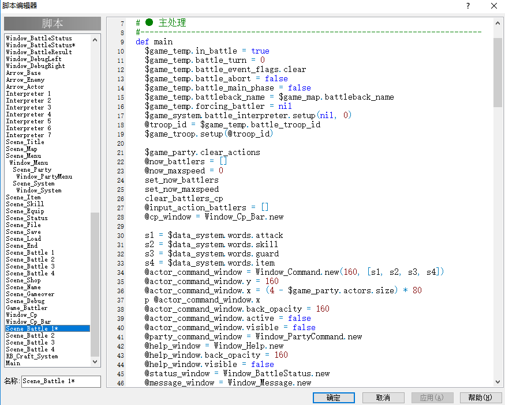Select Scene_System script

pyautogui.click(x=34, y=184)
